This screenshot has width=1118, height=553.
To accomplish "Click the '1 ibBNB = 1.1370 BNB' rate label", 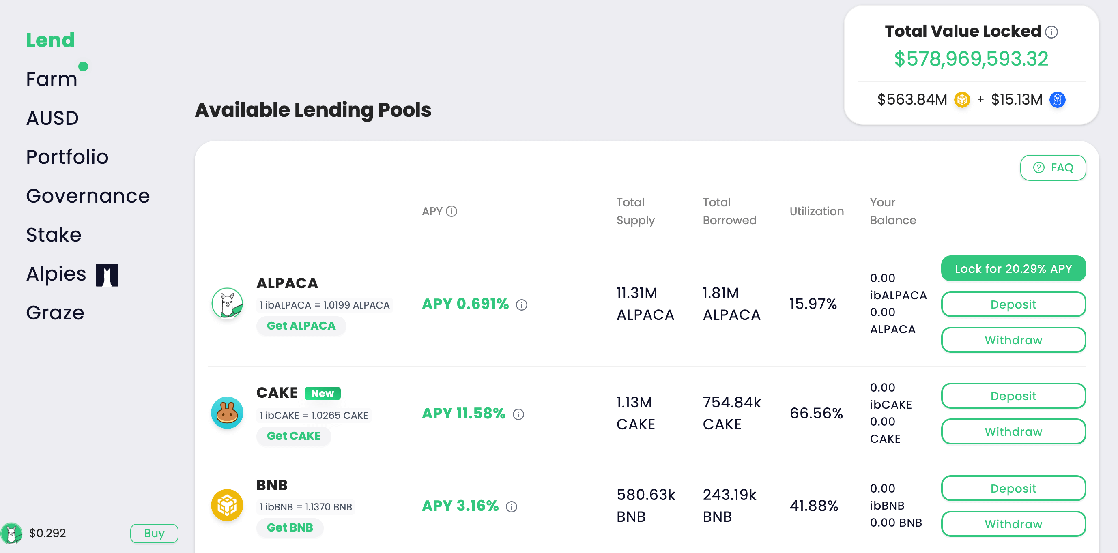I will click(305, 507).
